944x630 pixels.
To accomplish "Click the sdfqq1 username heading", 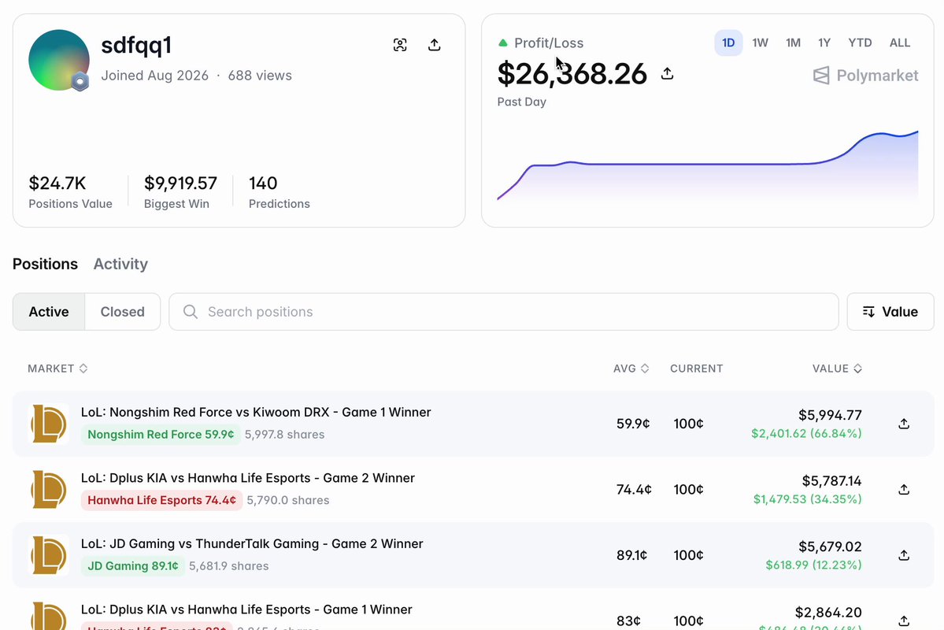I will 137,45.
